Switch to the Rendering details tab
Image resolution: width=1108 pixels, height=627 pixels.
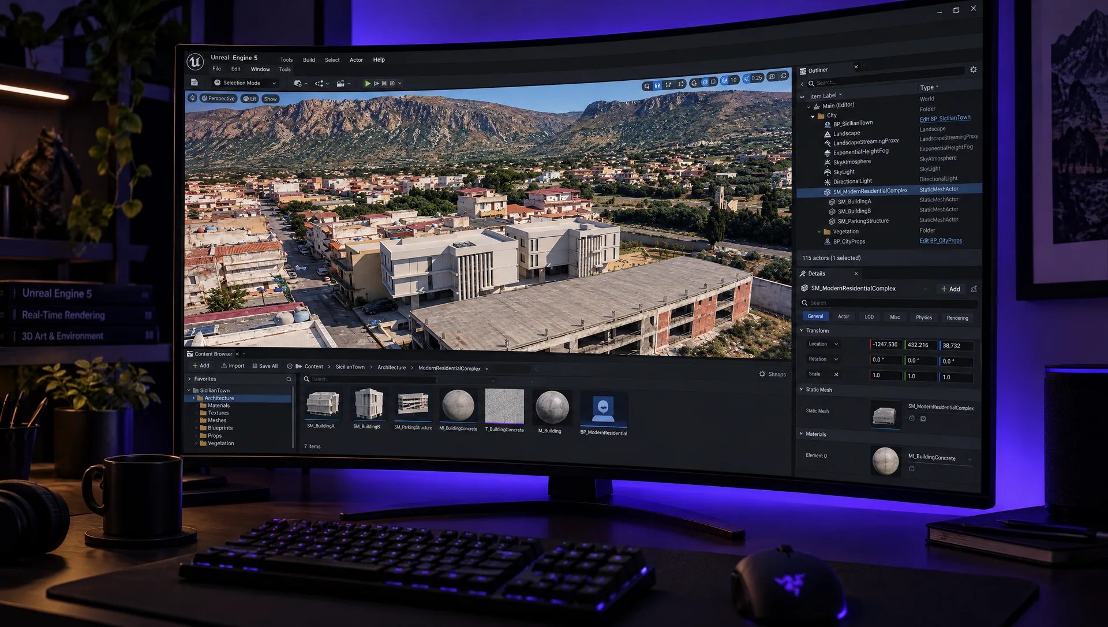(957, 318)
